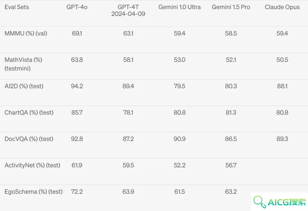
Task: Click the Gemini 1.5 Pro column header
Action: pos(231,7)
